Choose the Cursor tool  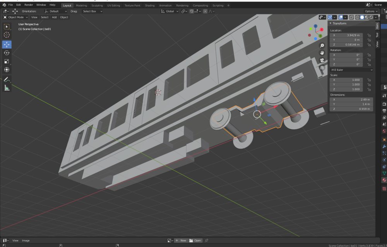coord(7,35)
